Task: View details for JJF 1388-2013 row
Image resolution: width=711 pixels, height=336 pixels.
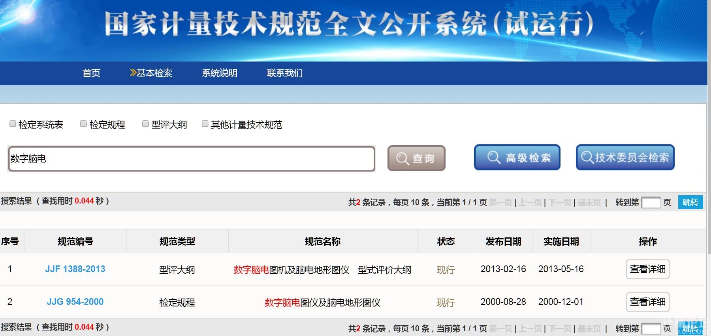Action: tap(647, 269)
